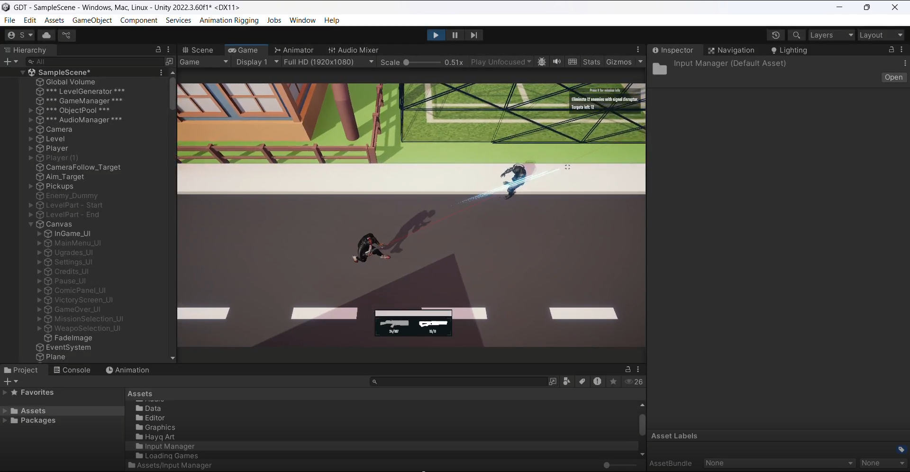Open the GameObject menu
The width and height of the screenshot is (910, 472).
tap(92, 20)
